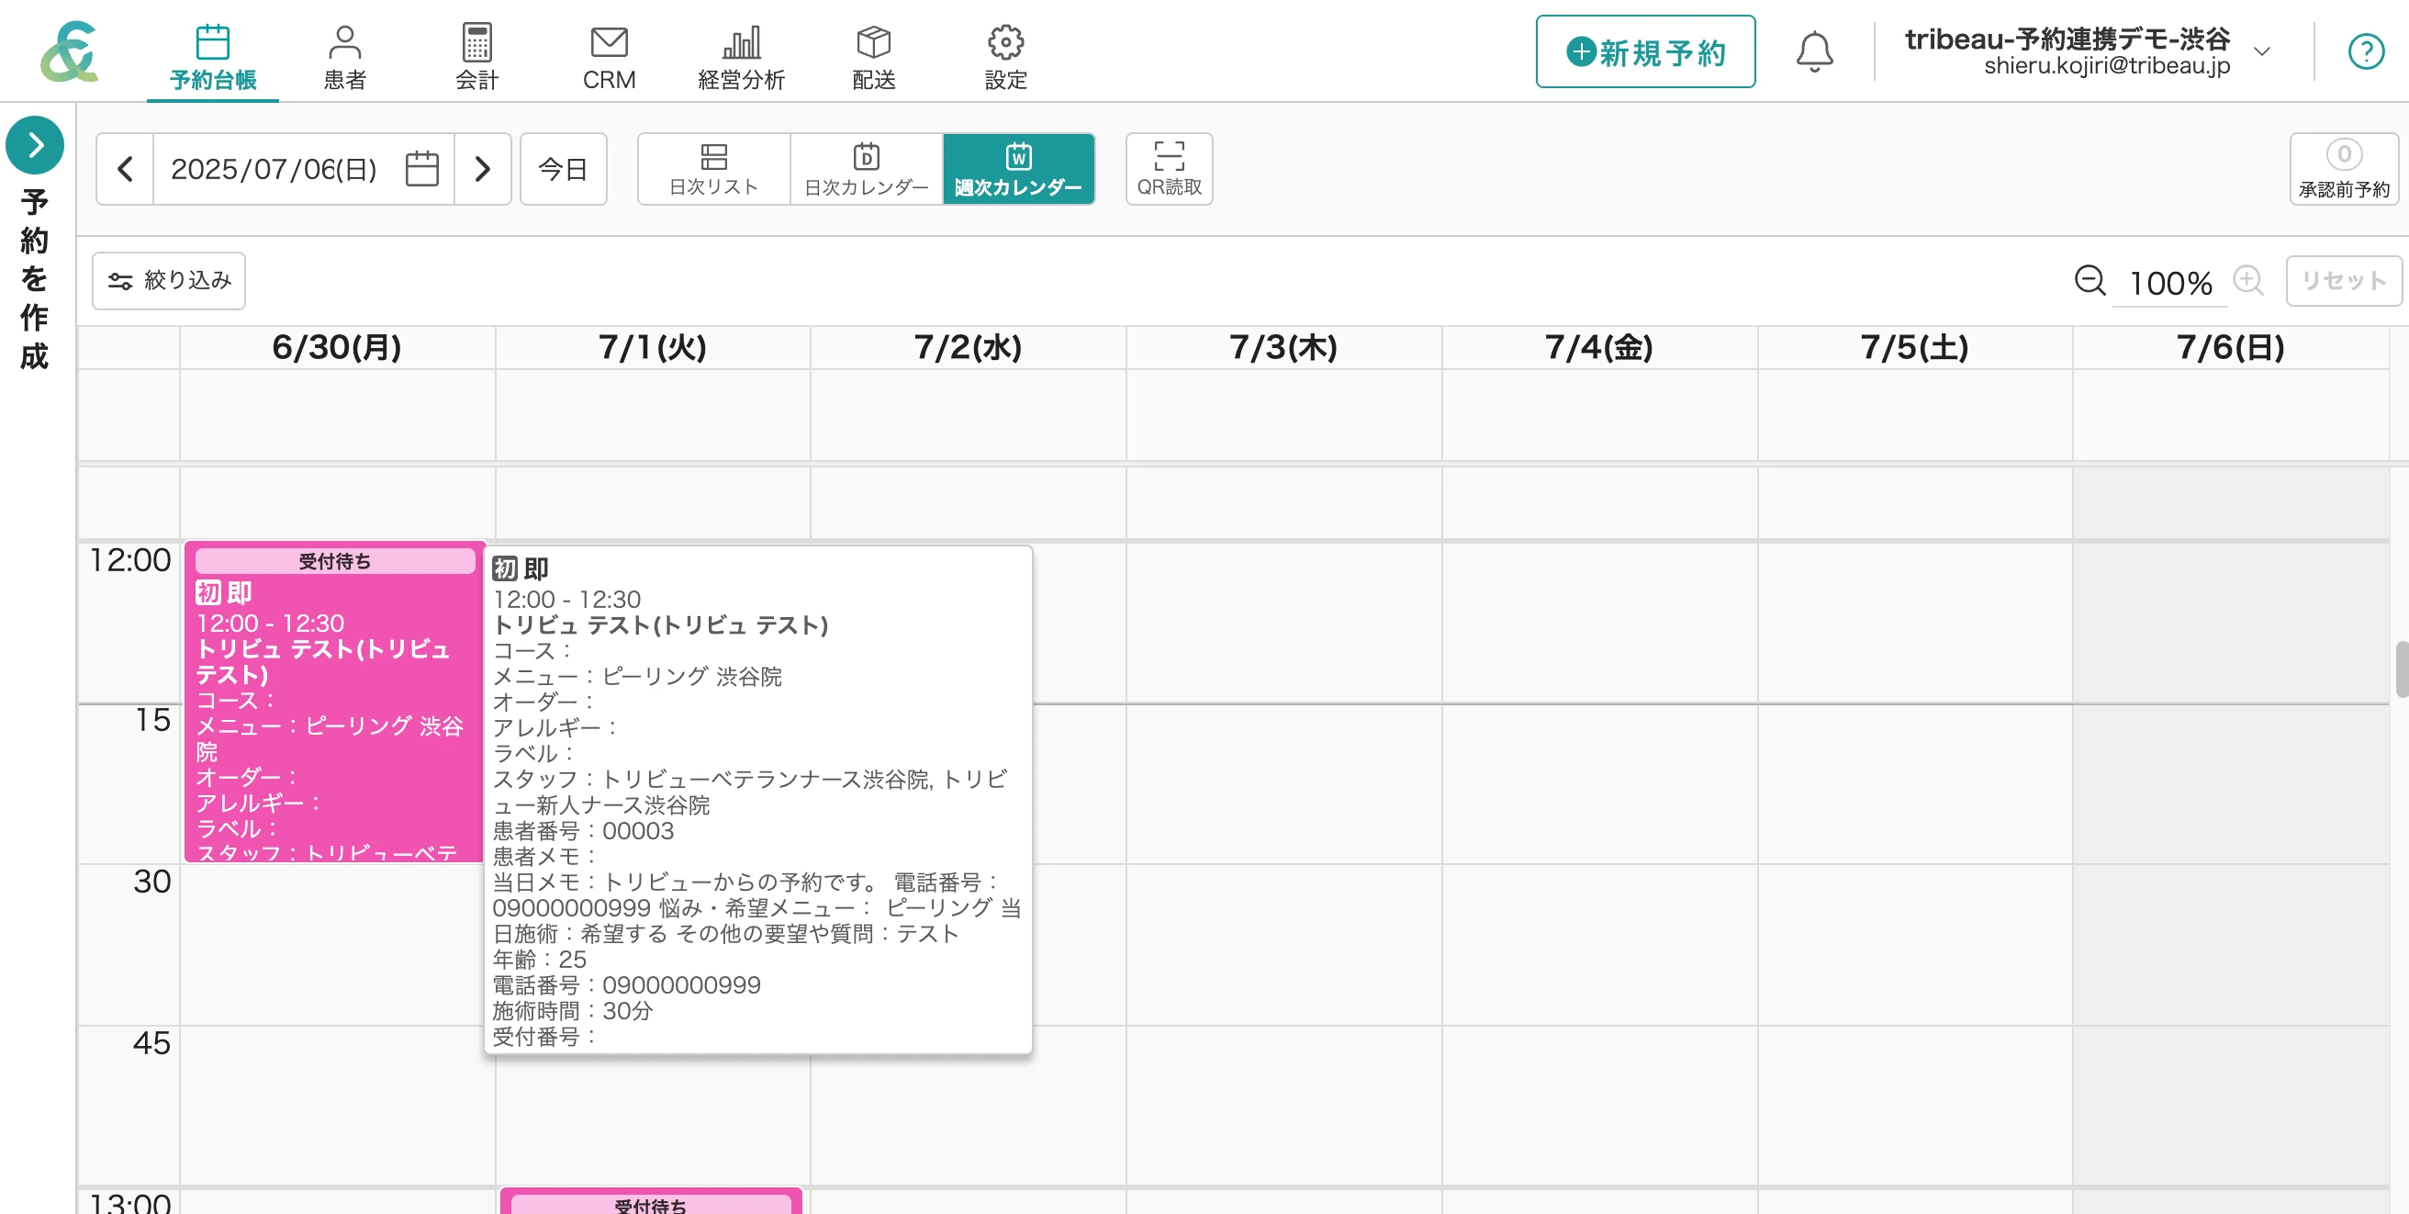
Task: Go to the 予約台帳 tab
Action: tap(212, 56)
